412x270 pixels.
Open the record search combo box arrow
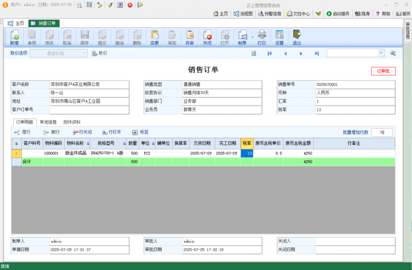381,53
